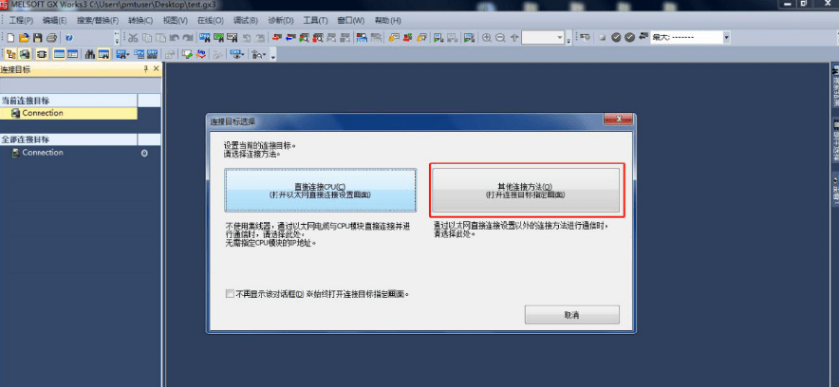
Task: Open 工具(T) menu
Action: pos(316,20)
